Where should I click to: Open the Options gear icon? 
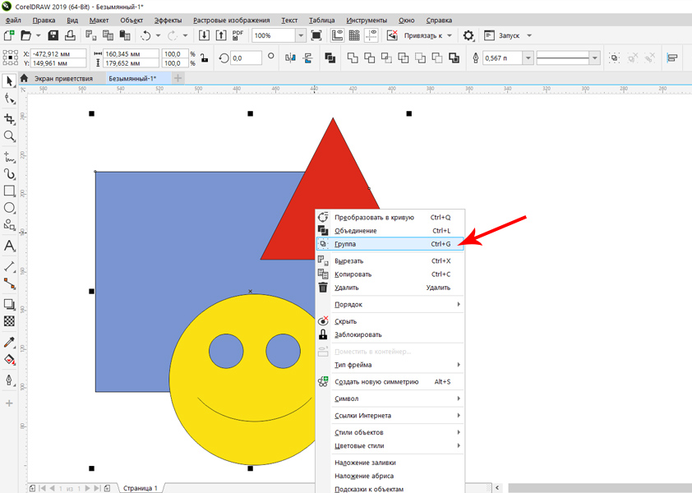click(x=468, y=36)
